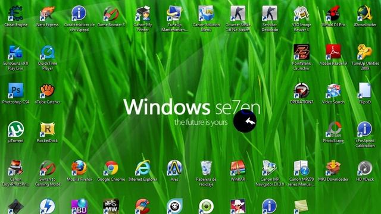Open HD VDeck
Viewport: 381px width, 214px height.
(365, 168)
